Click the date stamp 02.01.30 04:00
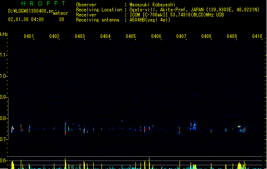This screenshot has height=169, width=267. pos(26,19)
